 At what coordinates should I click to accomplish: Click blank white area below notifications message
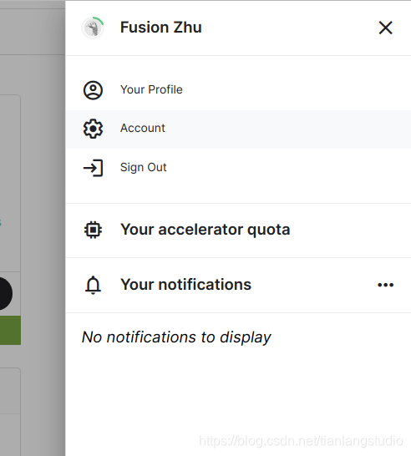pyautogui.click(x=239, y=393)
